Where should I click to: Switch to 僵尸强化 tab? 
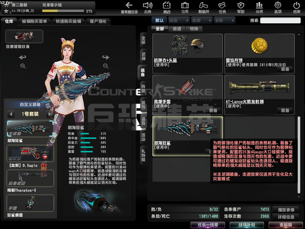click(98, 21)
